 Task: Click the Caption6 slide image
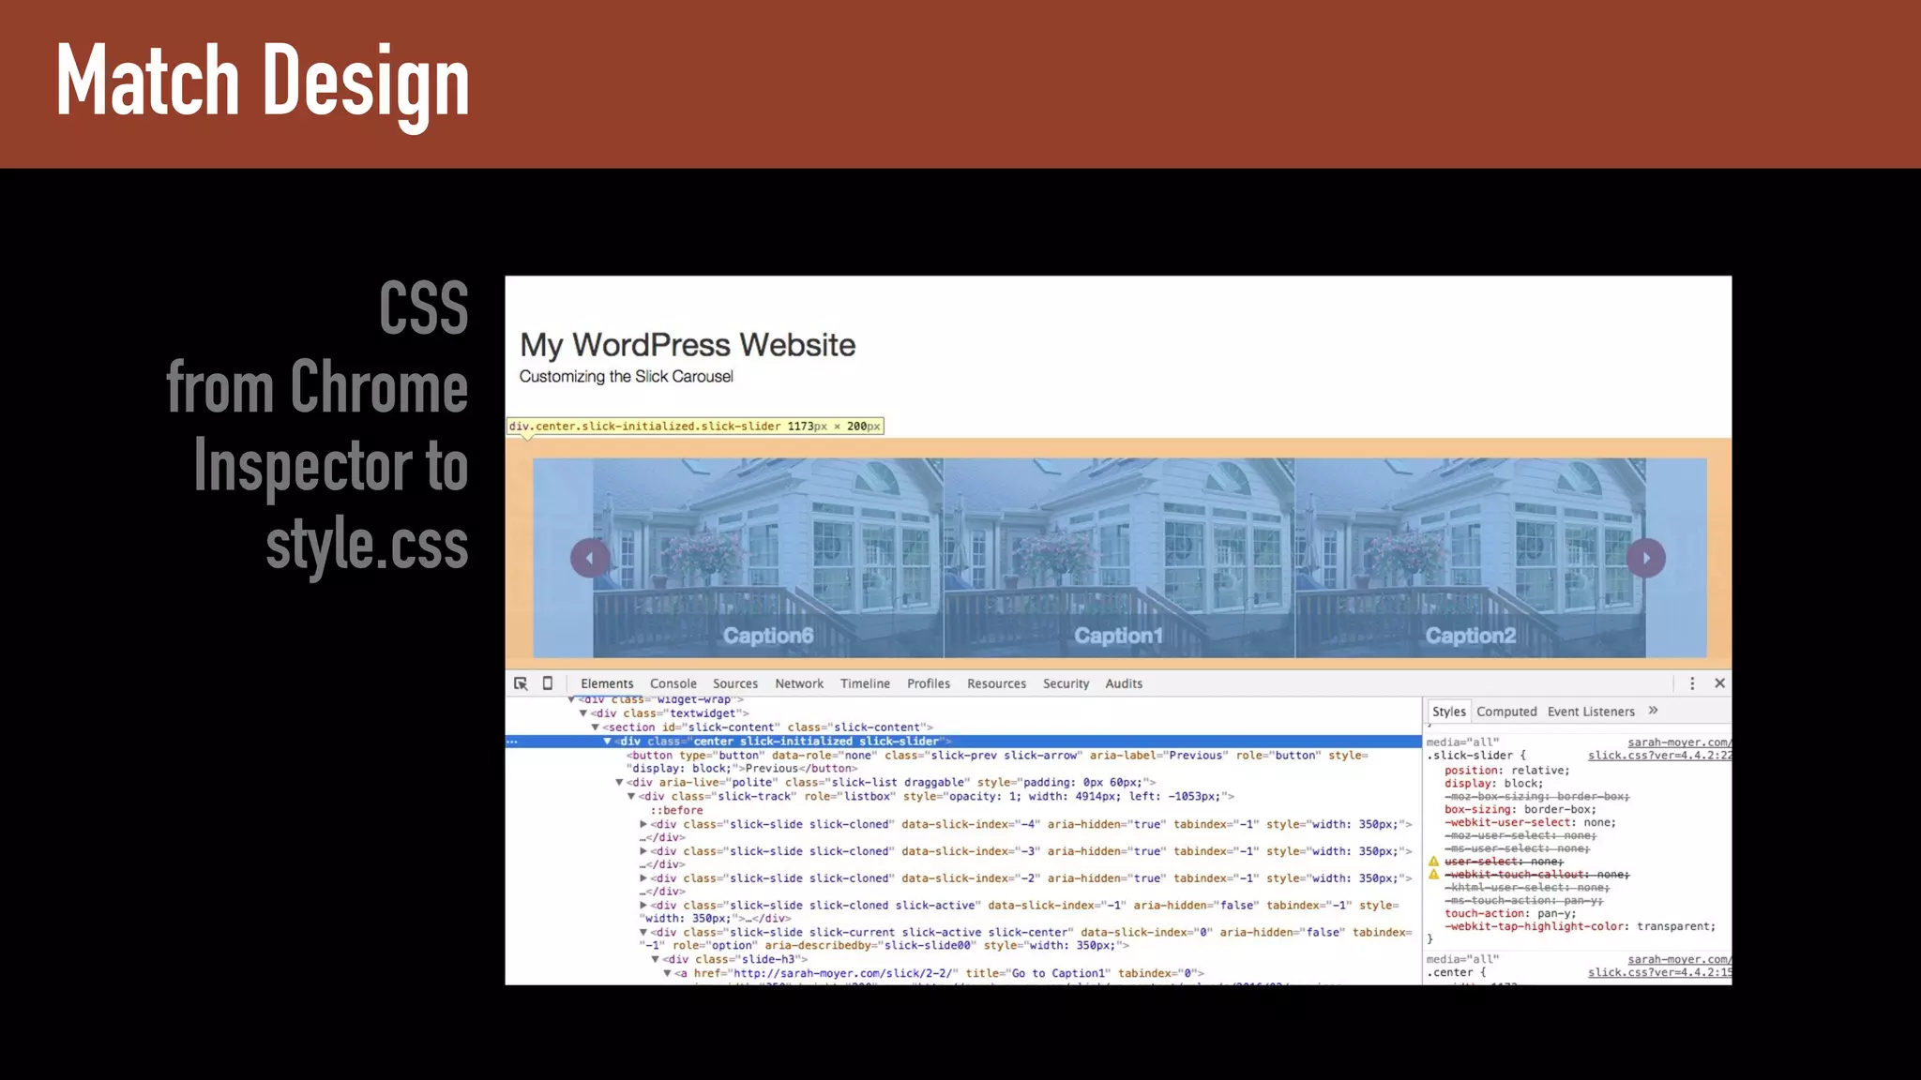(x=768, y=558)
